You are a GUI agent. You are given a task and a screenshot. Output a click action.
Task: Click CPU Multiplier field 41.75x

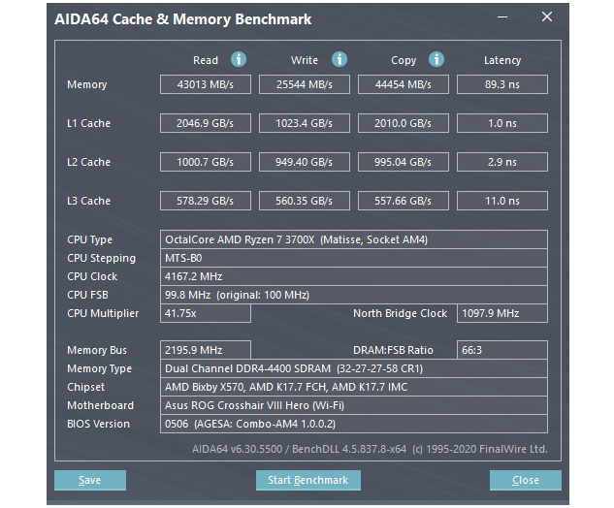coord(206,313)
